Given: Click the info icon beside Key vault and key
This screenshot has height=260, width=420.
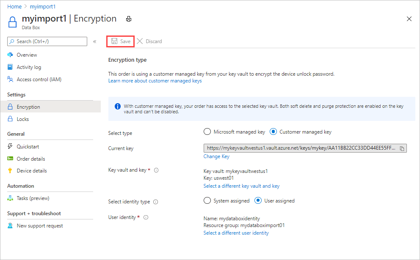Looking at the screenshot, I should coord(156,170).
